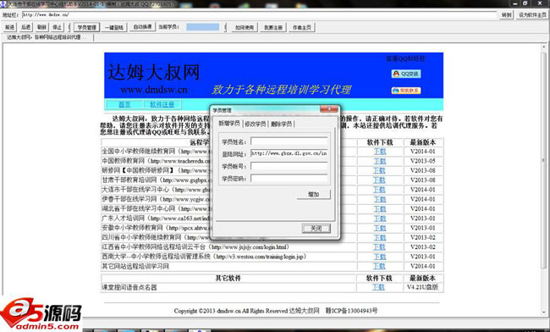Click the V4.21U盘版 version cell
The height and width of the screenshot is (332, 550).
pyautogui.click(x=423, y=287)
